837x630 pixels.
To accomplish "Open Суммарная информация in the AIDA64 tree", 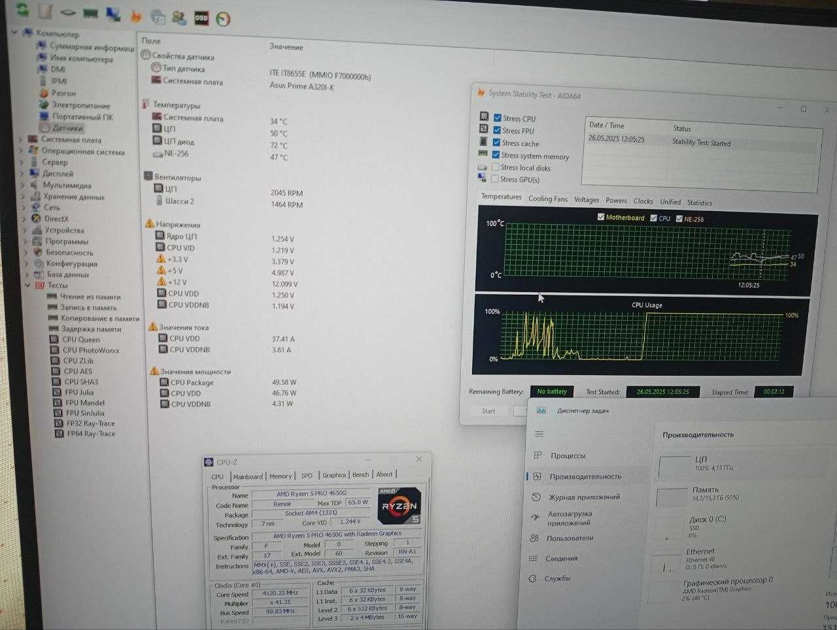I will click(x=92, y=47).
